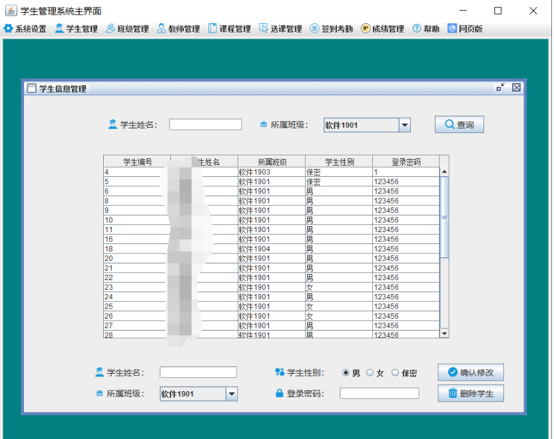The height and width of the screenshot is (439, 554).
Task: Open the 帮助 menu
Action: click(426, 29)
